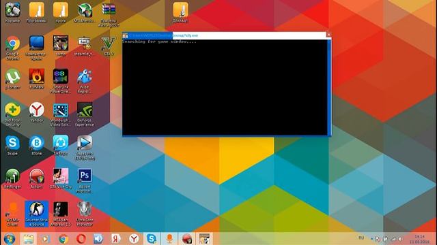The image size is (437, 245).
Task: Open network status tray icon
Action: 393,239
